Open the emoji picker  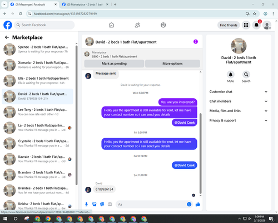[189, 205]
